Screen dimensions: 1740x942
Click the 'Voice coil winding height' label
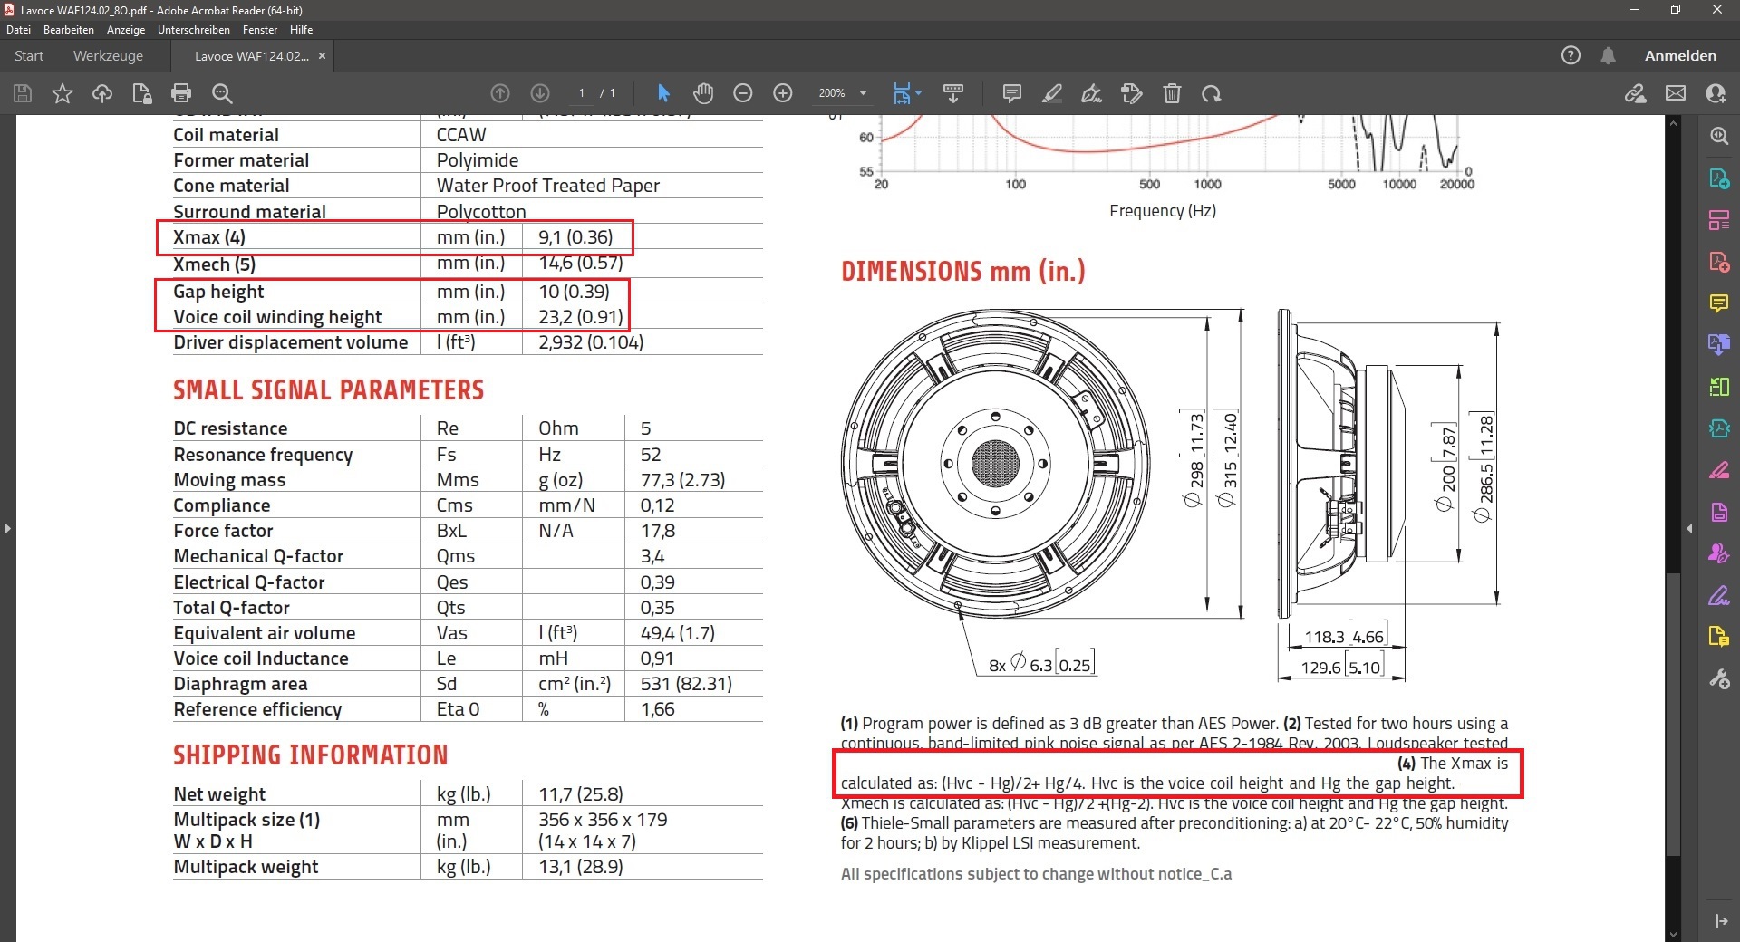point(277,317)
